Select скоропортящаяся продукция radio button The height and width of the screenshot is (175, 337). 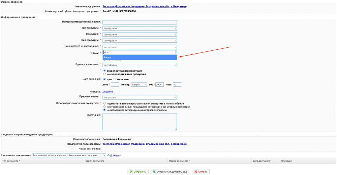[105, 71]
